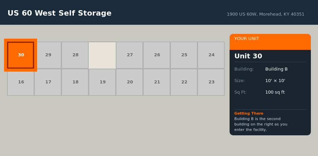Choose unit 27 tile
The height and width of the screenshot is (156, 318).
(x=130, y=55)
